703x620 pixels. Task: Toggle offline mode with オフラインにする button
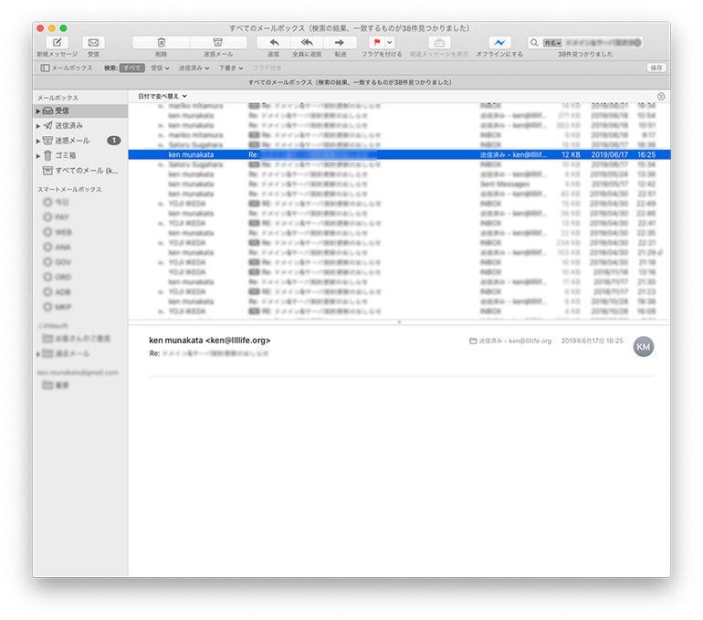tap(499, 43)
